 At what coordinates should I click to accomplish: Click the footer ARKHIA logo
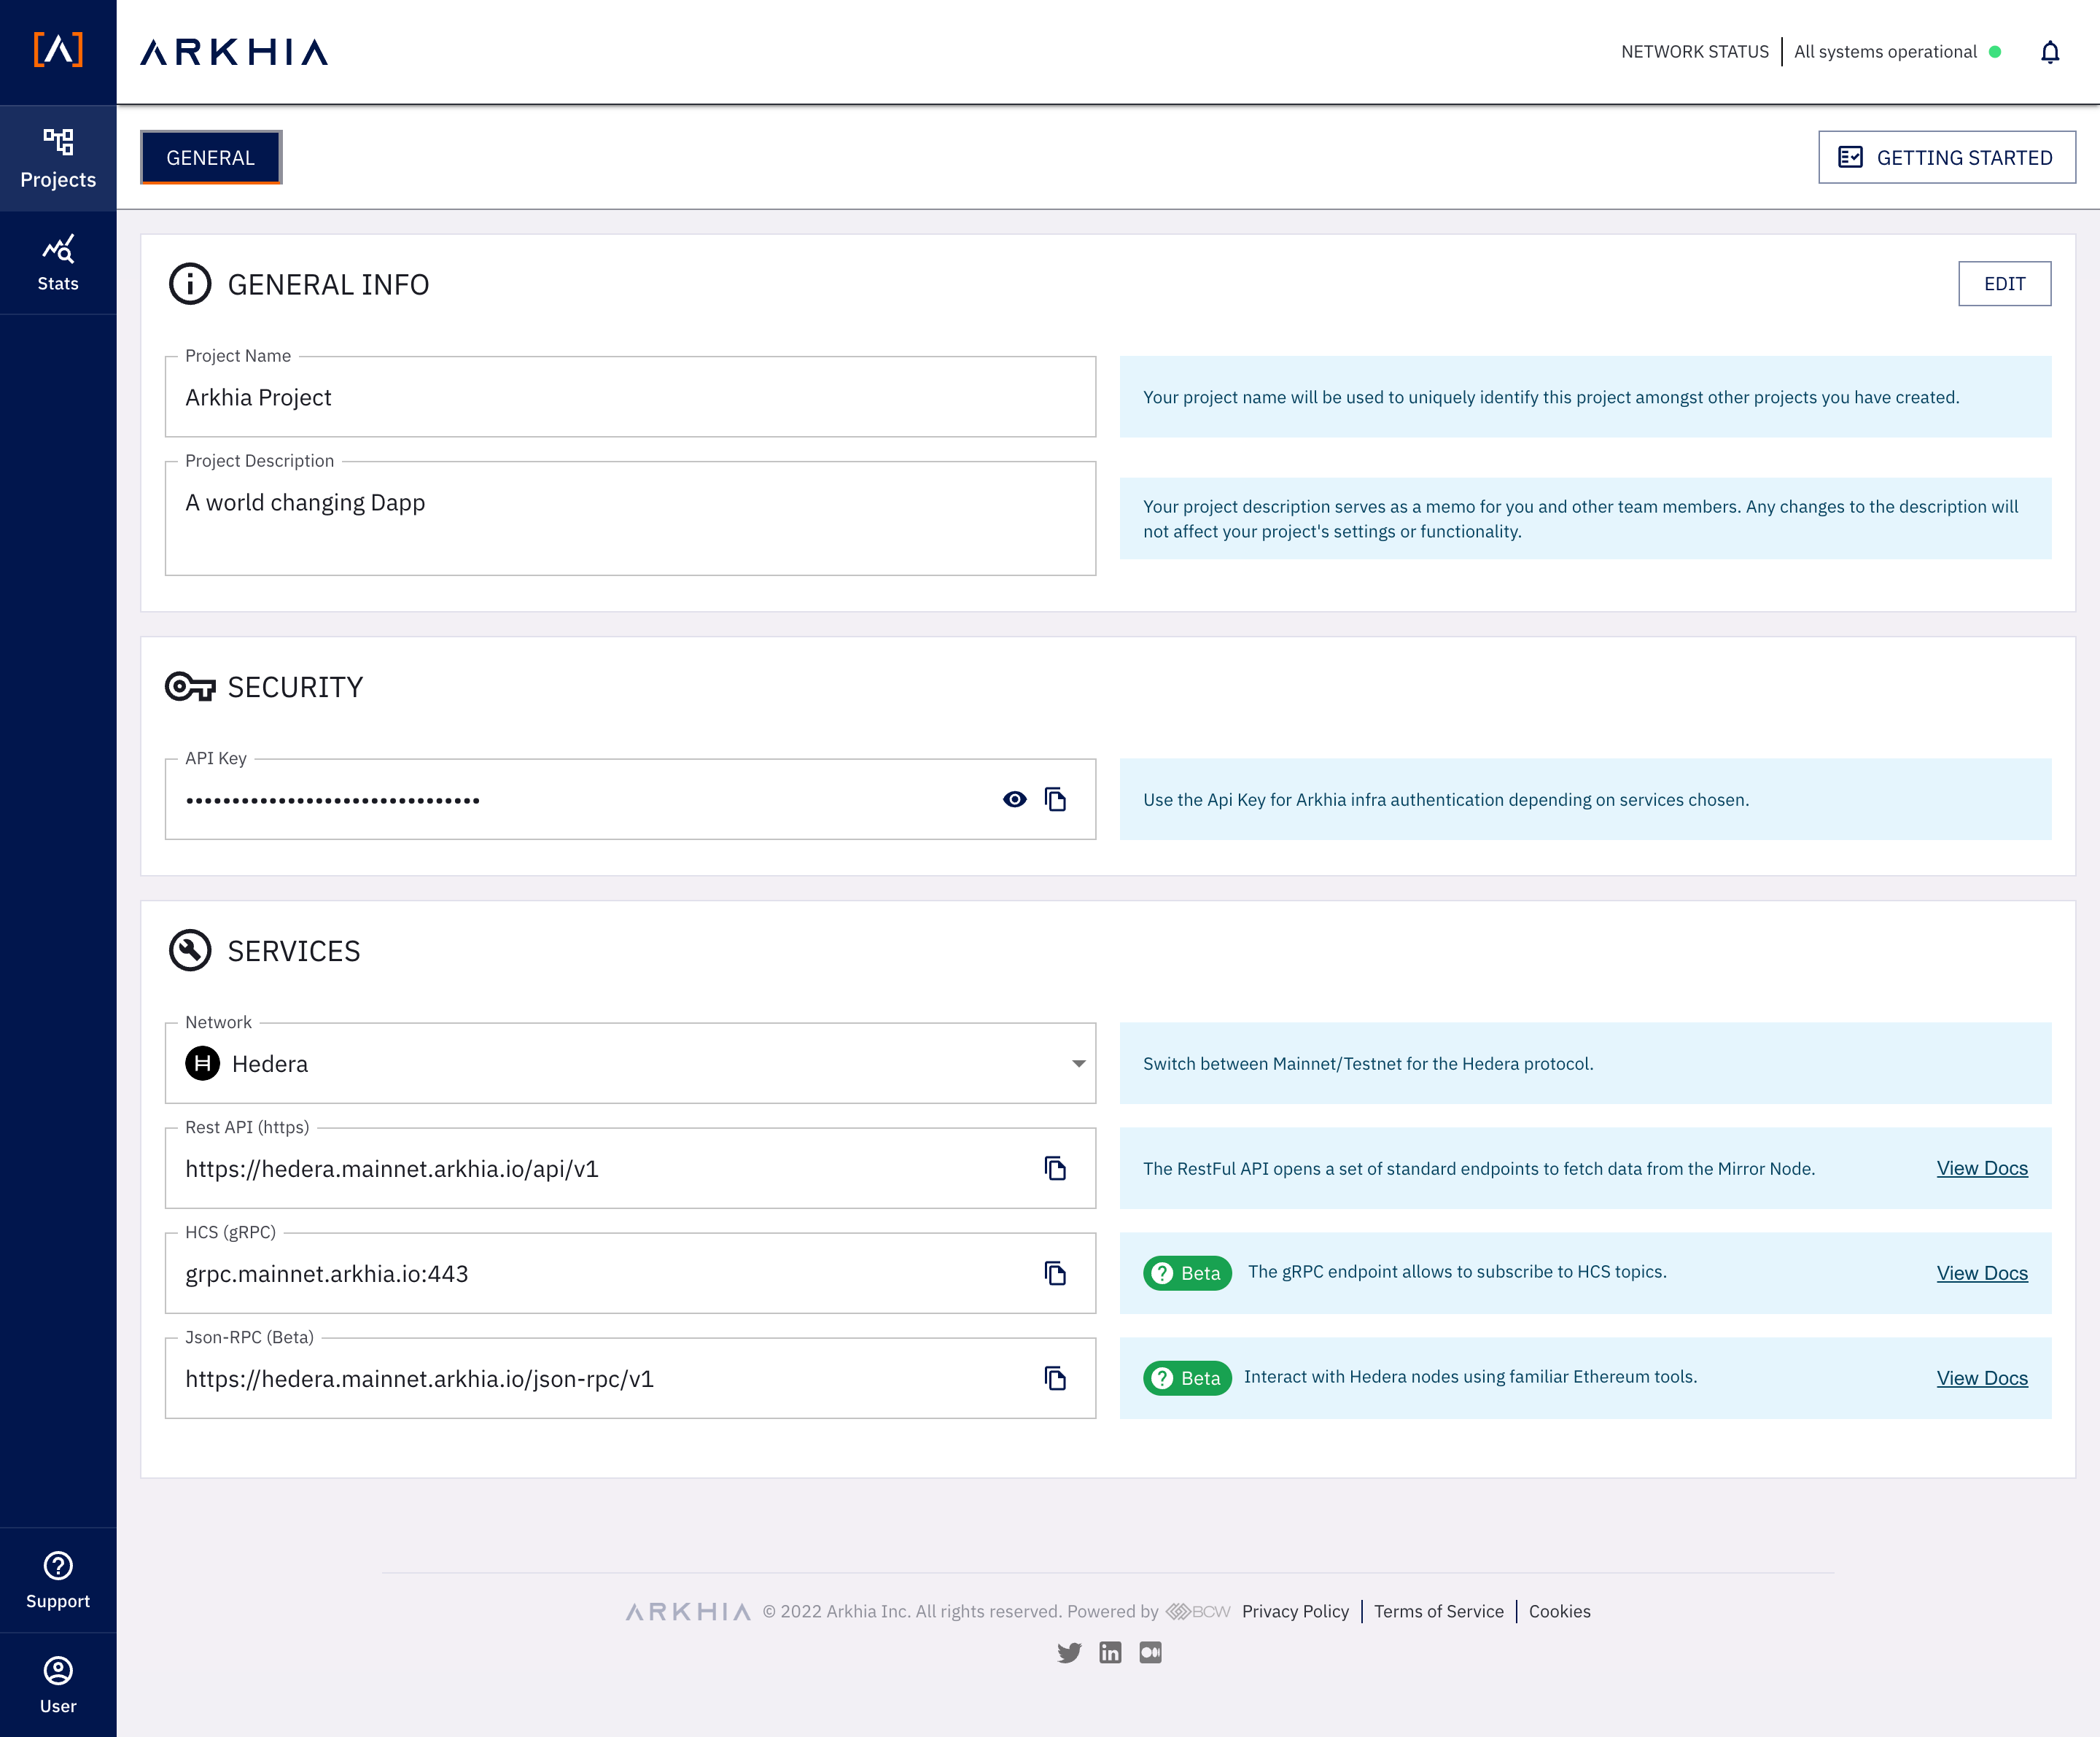[688, 1611]
